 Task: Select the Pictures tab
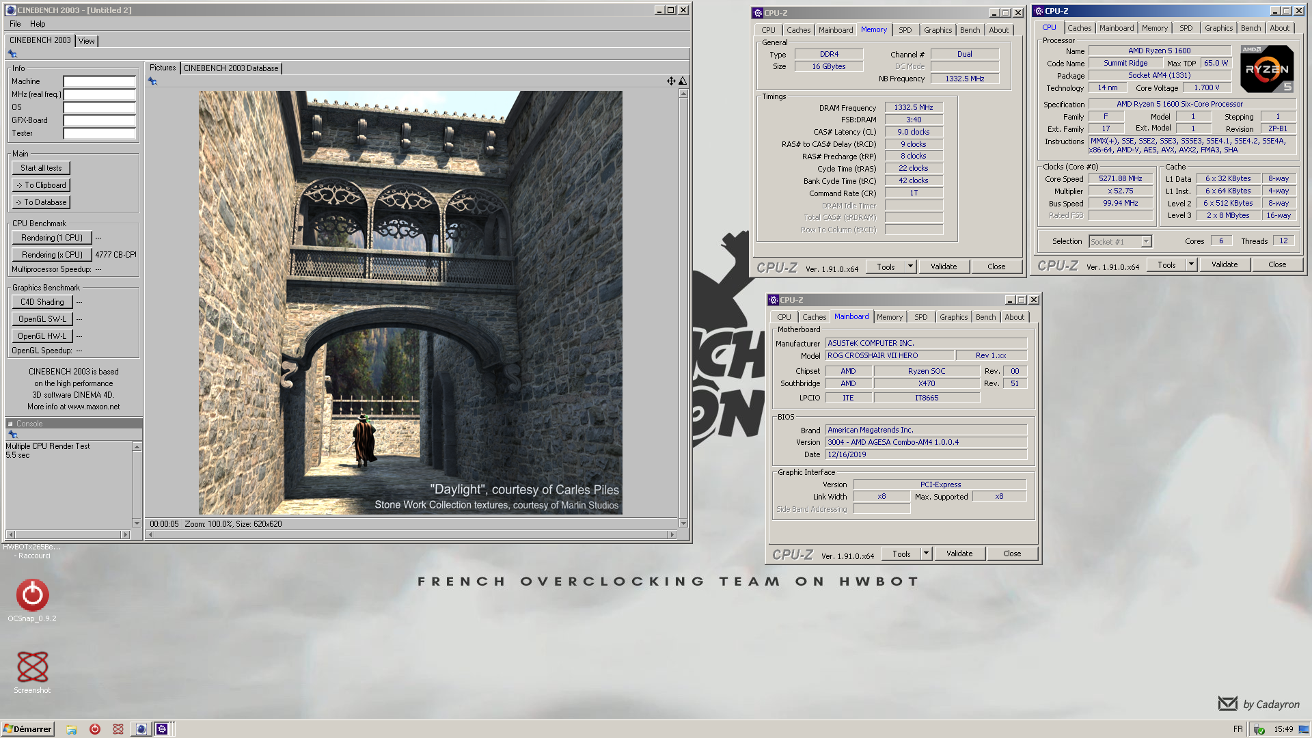pos(163,68)
